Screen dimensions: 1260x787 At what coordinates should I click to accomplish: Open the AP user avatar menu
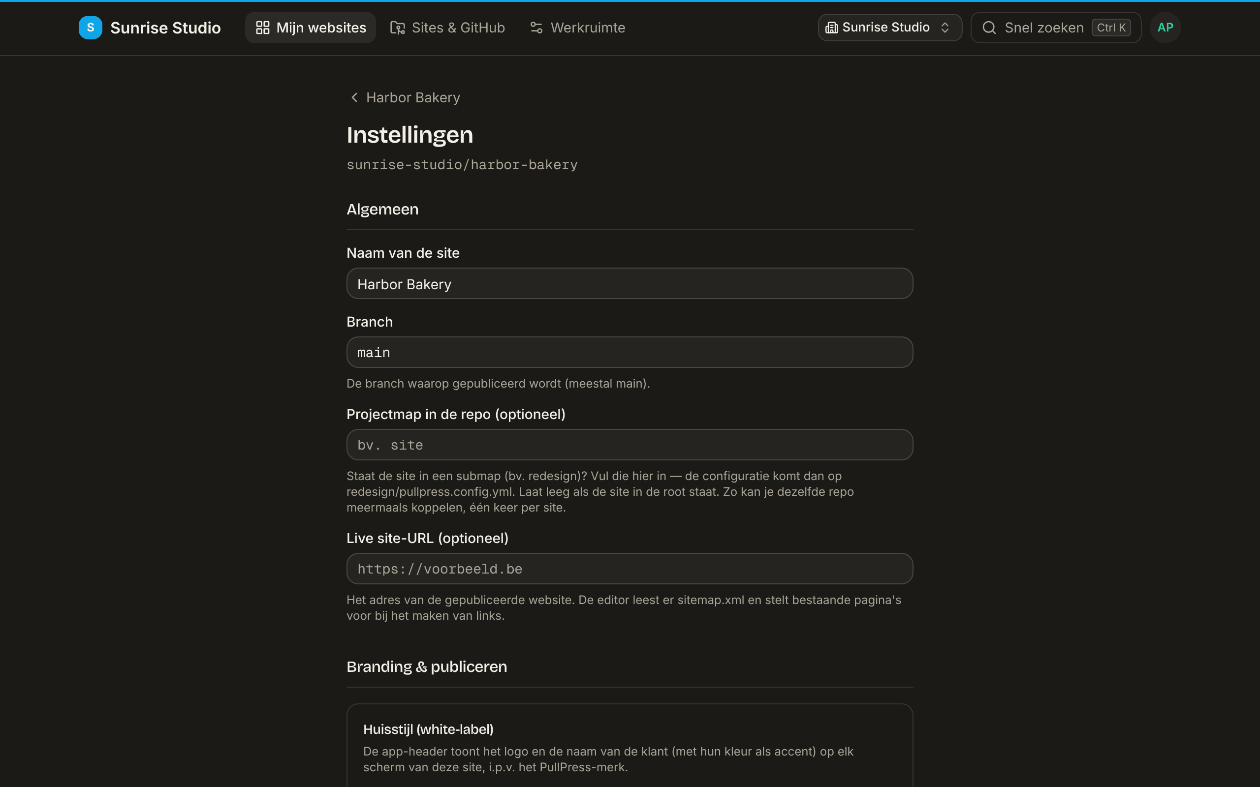(1165, 28)
